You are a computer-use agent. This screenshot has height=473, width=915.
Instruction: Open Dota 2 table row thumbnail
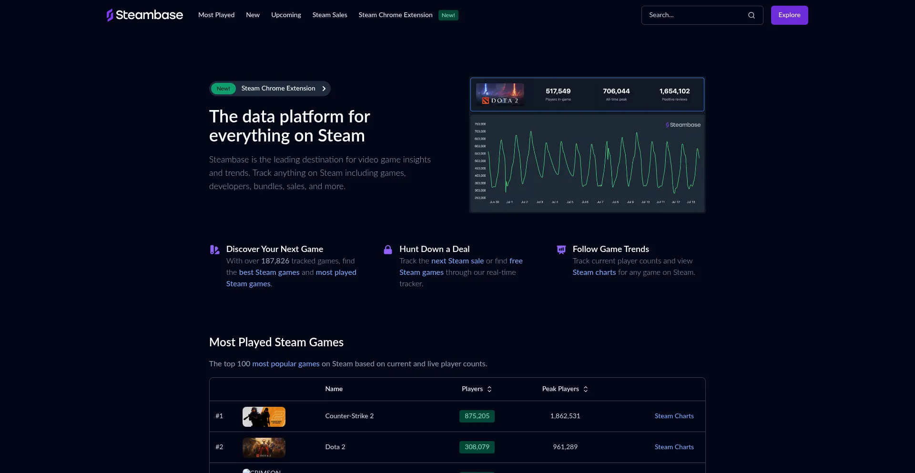264,448
